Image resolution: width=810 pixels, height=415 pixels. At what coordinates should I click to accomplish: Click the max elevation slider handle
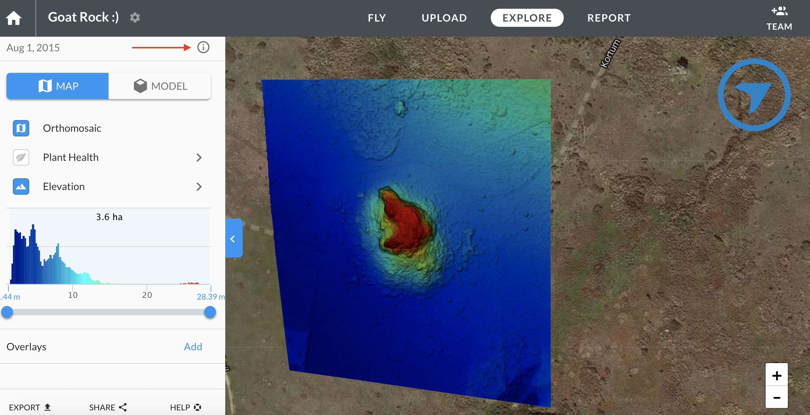point(210,312)
